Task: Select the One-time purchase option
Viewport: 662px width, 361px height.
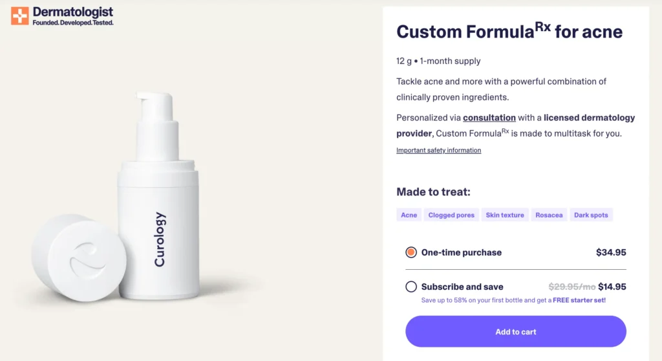Action: tap(411, 252)
